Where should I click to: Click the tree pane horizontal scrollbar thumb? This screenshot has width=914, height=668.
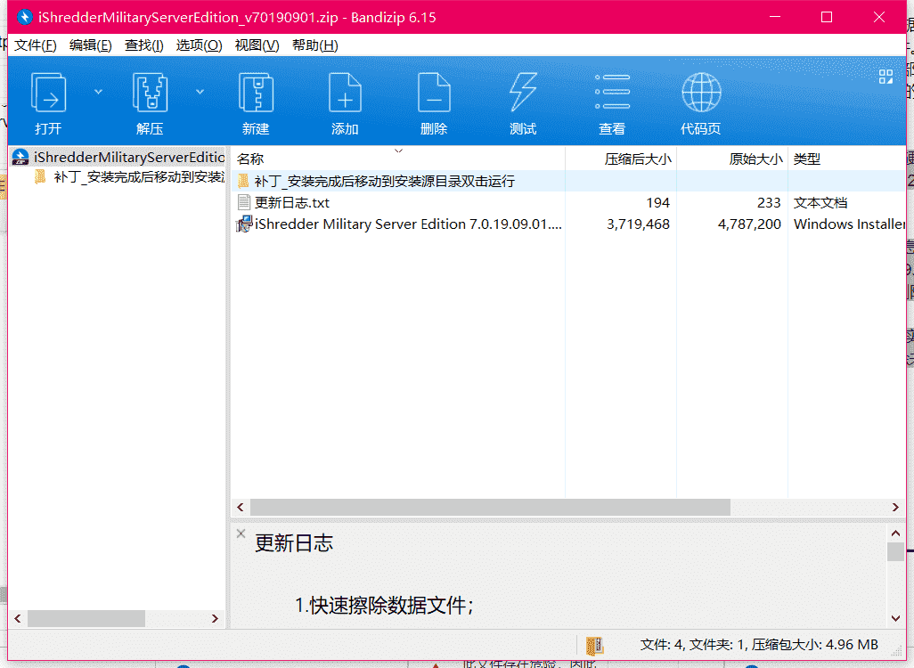coord(86,618)
